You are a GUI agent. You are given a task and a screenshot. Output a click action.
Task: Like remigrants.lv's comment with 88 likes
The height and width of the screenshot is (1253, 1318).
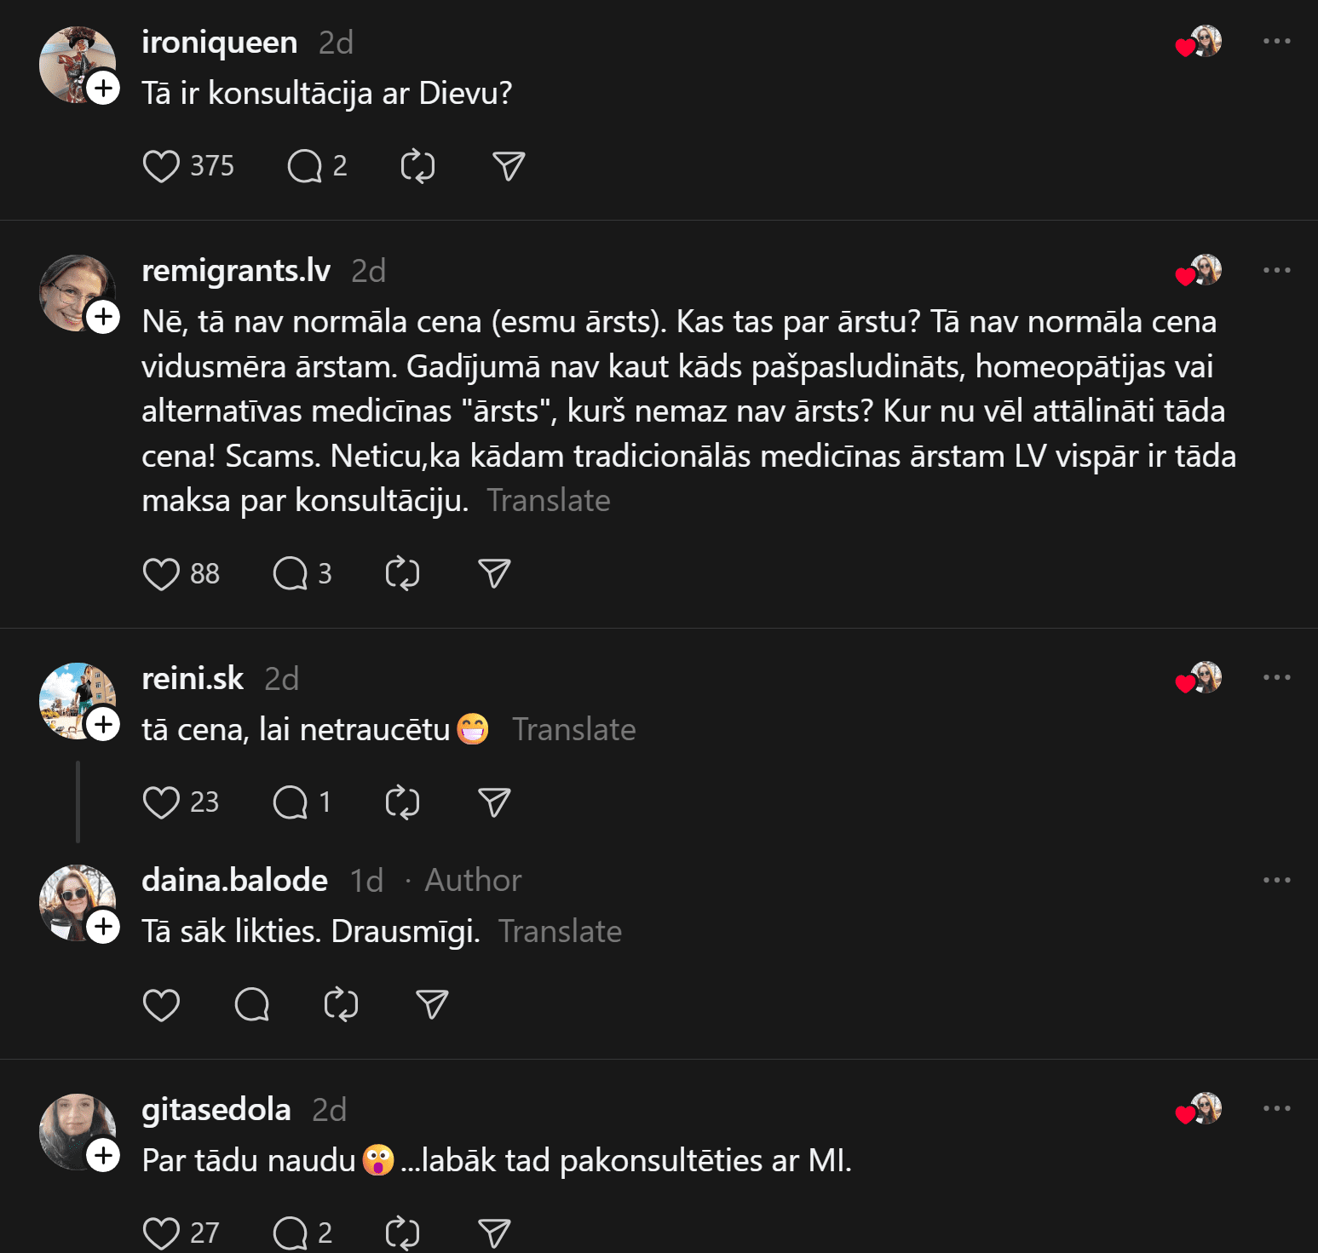161,574
